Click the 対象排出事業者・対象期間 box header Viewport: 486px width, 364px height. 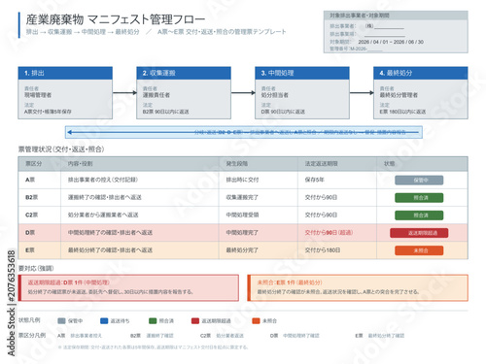point(396,16)
